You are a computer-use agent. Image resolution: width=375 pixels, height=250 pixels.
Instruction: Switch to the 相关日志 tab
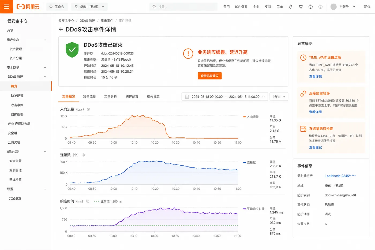pos(153,96)
